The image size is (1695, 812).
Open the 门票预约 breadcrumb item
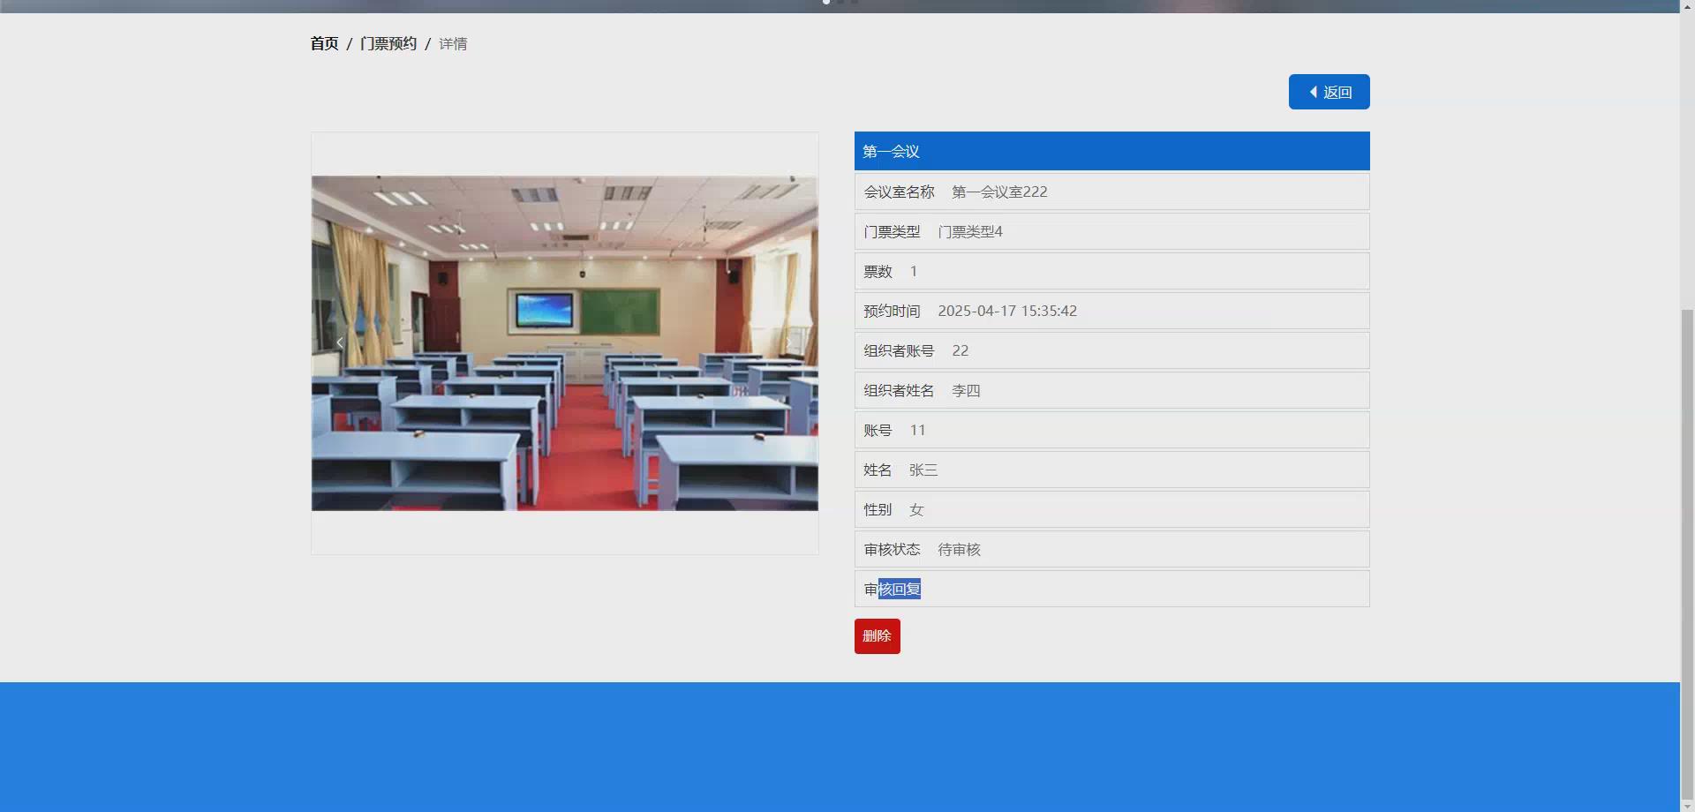[x=388, y=42]
